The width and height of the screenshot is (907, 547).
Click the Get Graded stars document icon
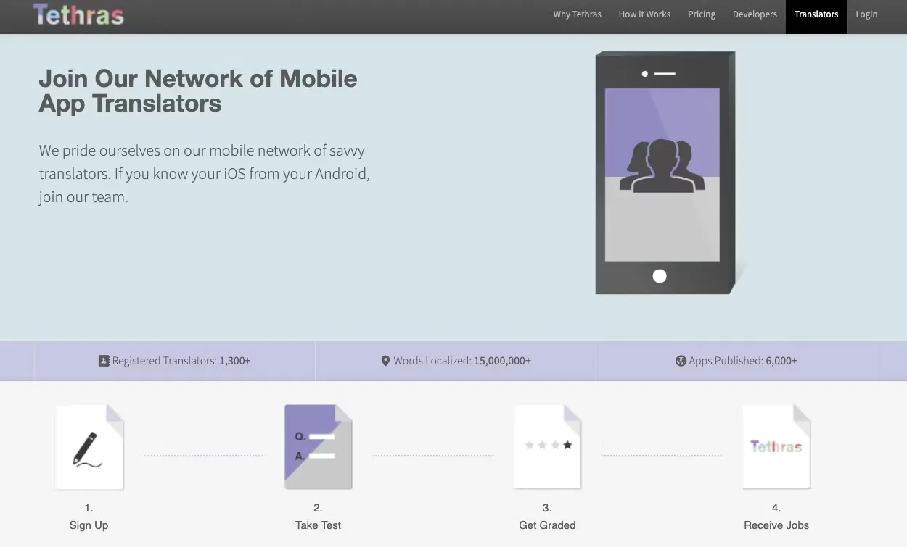click(548, 447)
